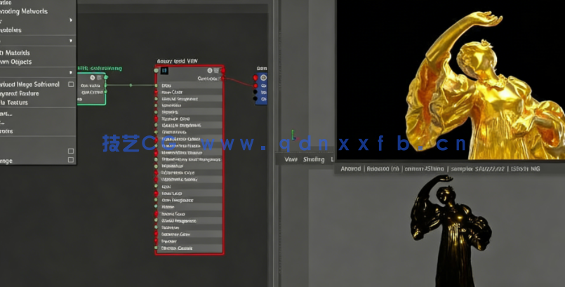
Task: Click the down-pointing arrow in the context menu
Action: pyautogui.click(x=71, y=41)
